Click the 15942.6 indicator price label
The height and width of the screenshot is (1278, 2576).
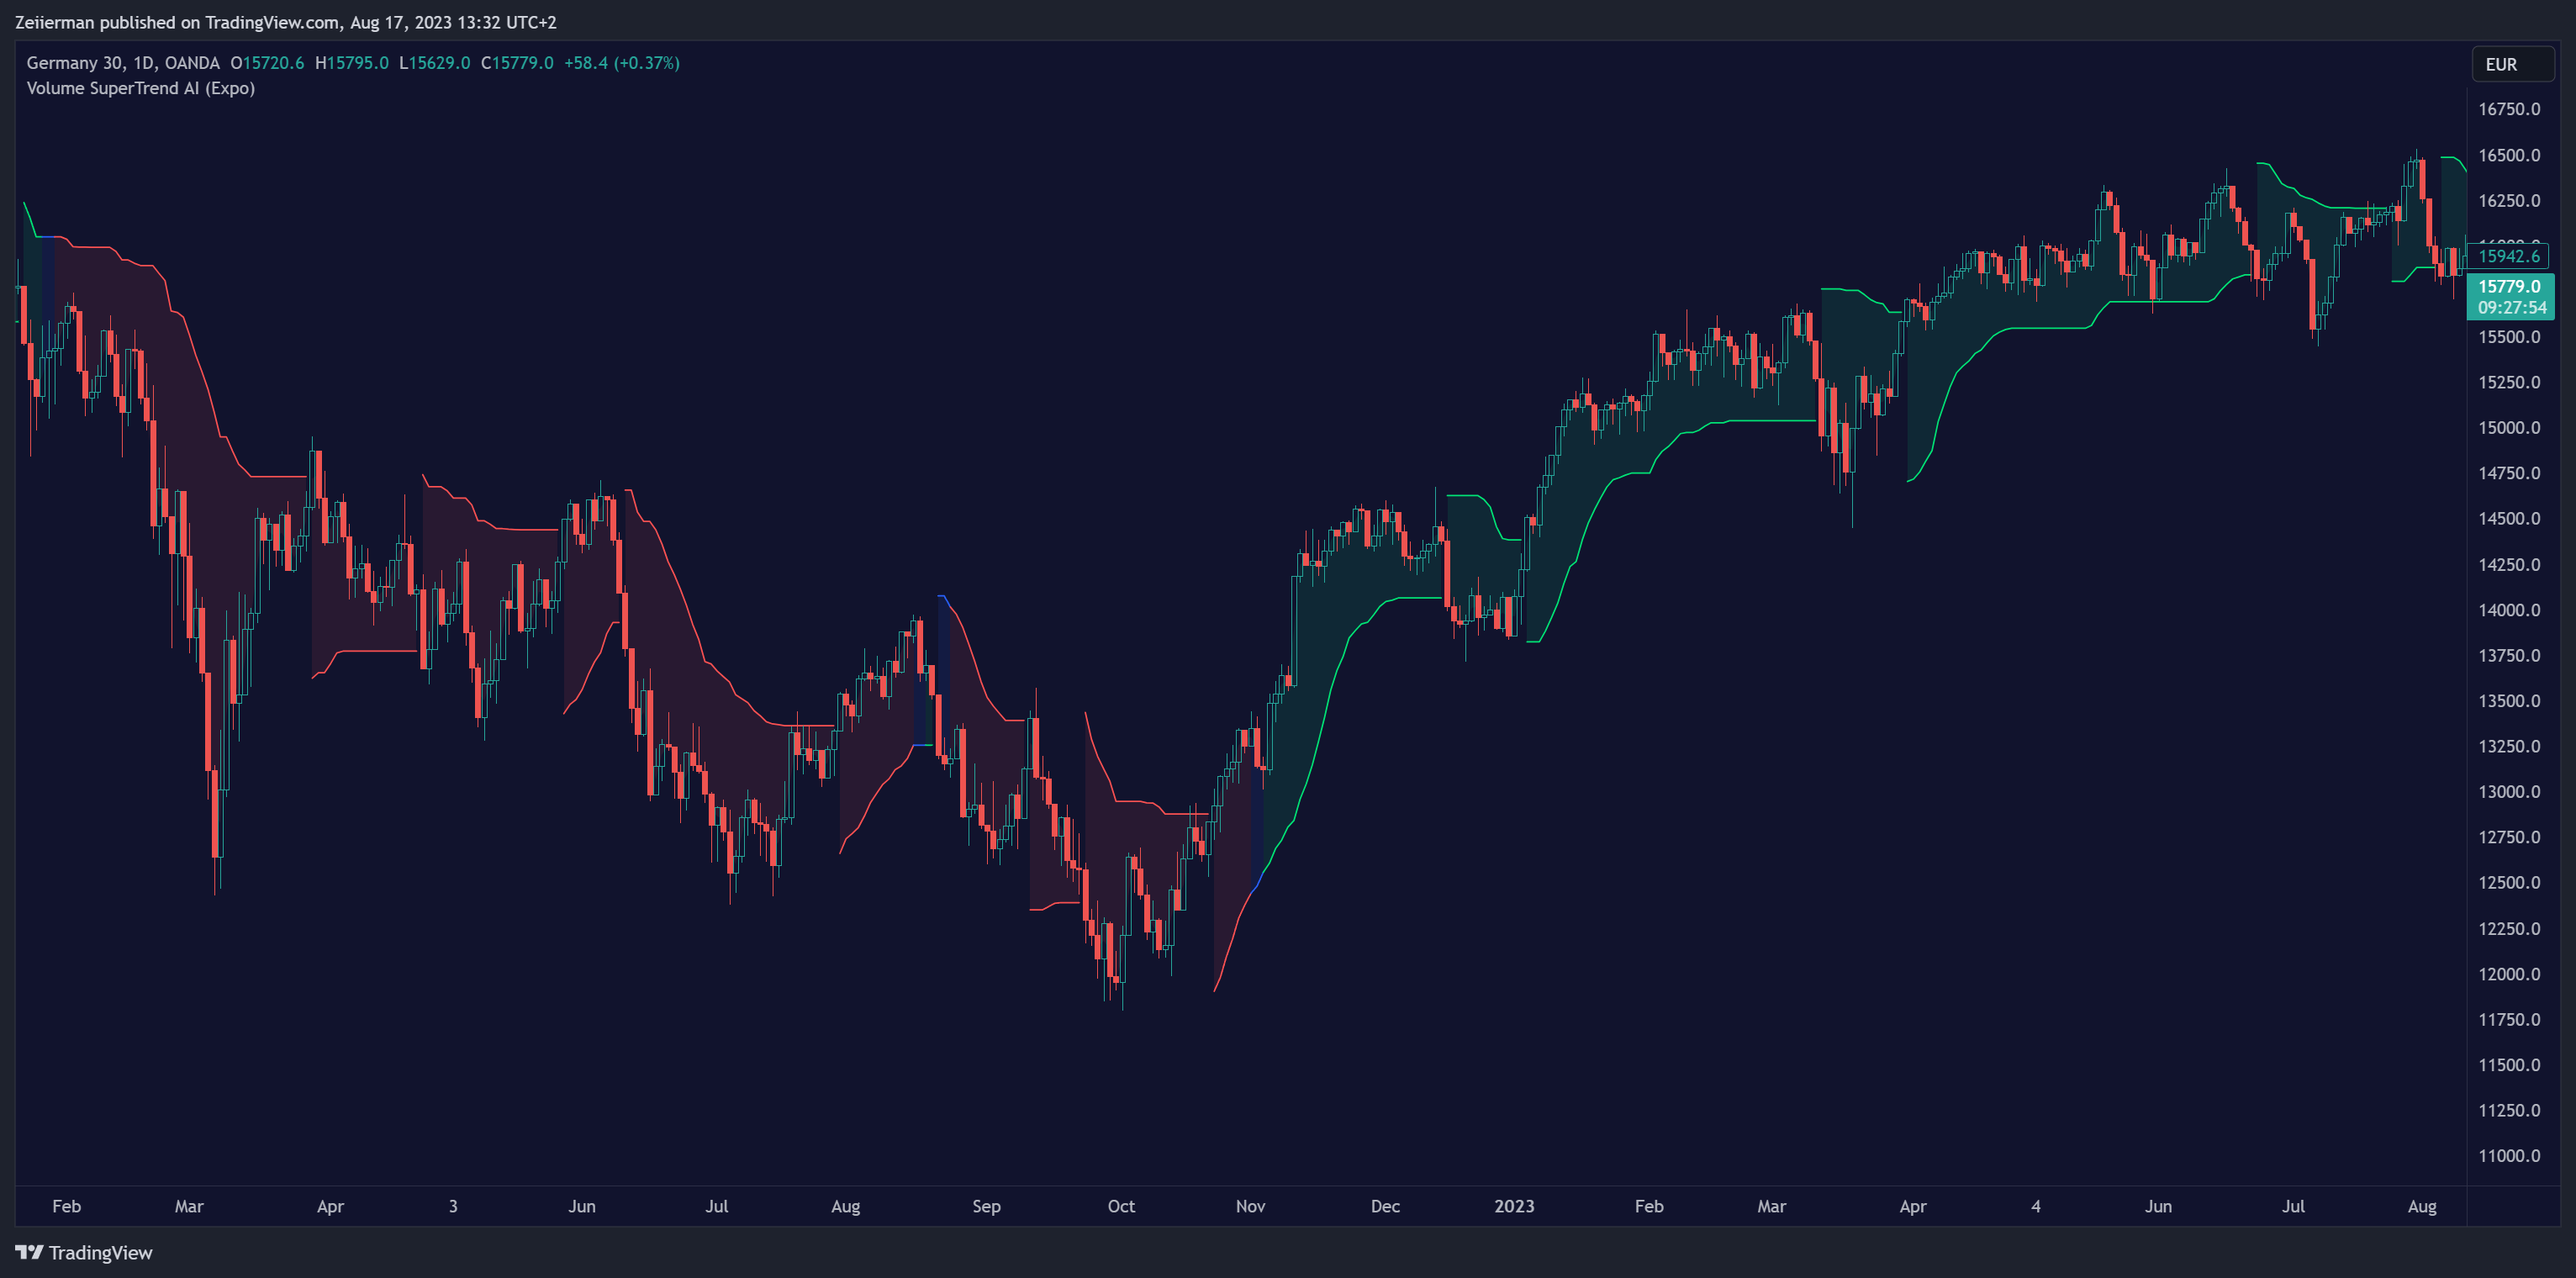(2509, 256)
